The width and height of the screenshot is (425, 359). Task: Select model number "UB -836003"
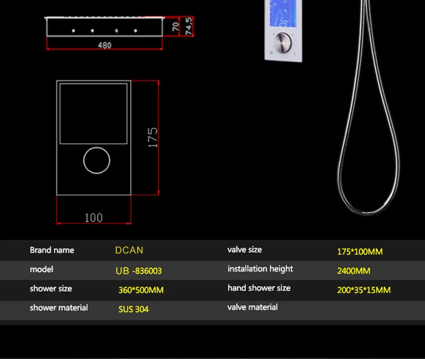[x=139, y=270]
